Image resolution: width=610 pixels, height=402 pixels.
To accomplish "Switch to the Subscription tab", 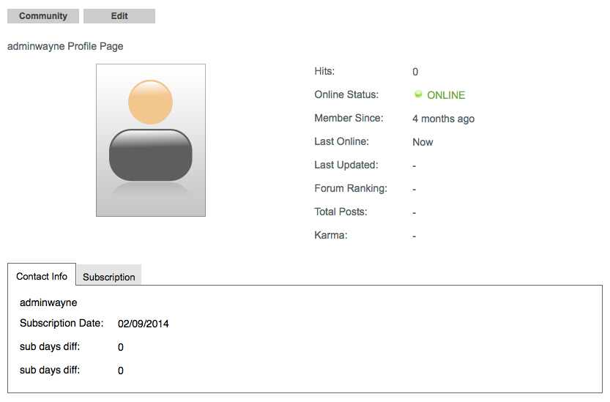I will (x=109, y=277).
